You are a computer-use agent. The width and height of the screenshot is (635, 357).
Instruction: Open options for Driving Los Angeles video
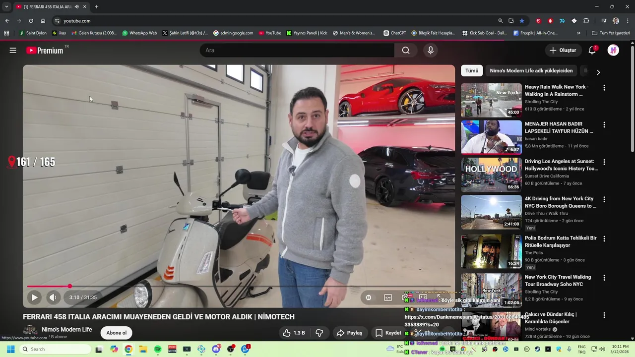604,162
